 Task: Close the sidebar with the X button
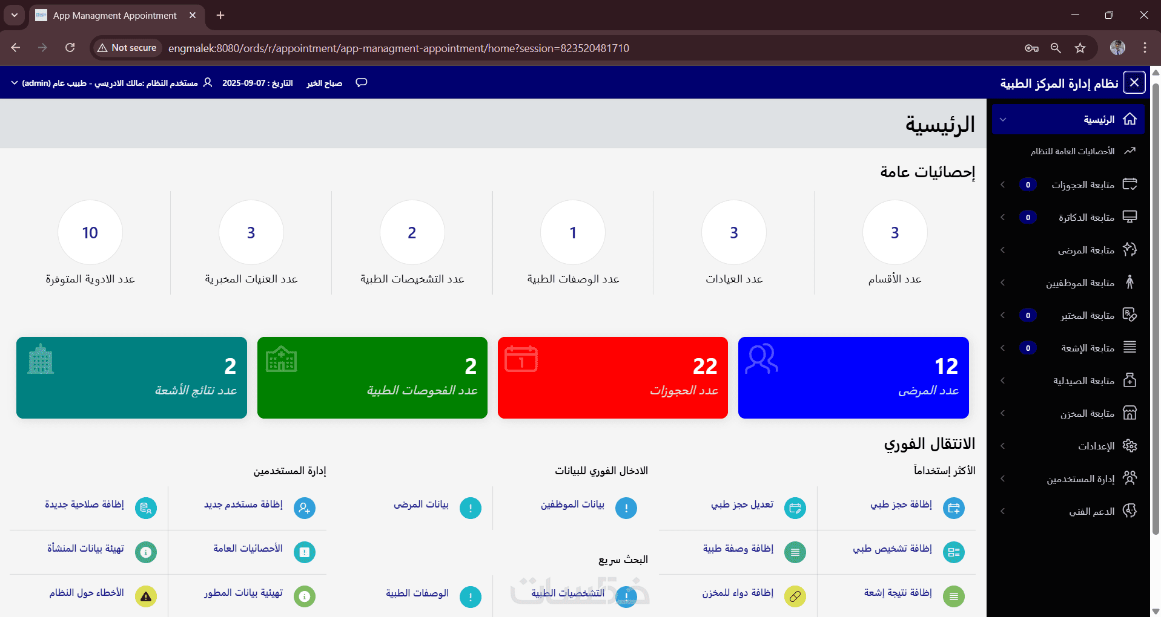[x=1134, y=82]
